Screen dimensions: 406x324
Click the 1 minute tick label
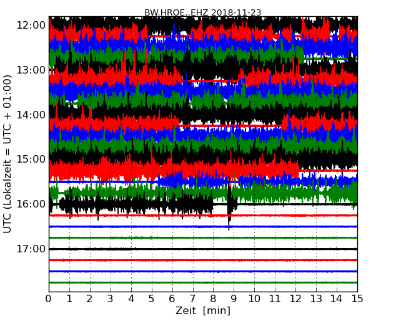click(x=69, y=299)
